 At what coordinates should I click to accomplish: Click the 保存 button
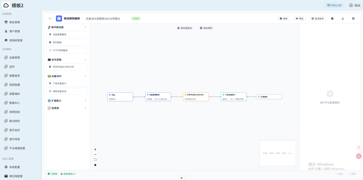[284, 18]
